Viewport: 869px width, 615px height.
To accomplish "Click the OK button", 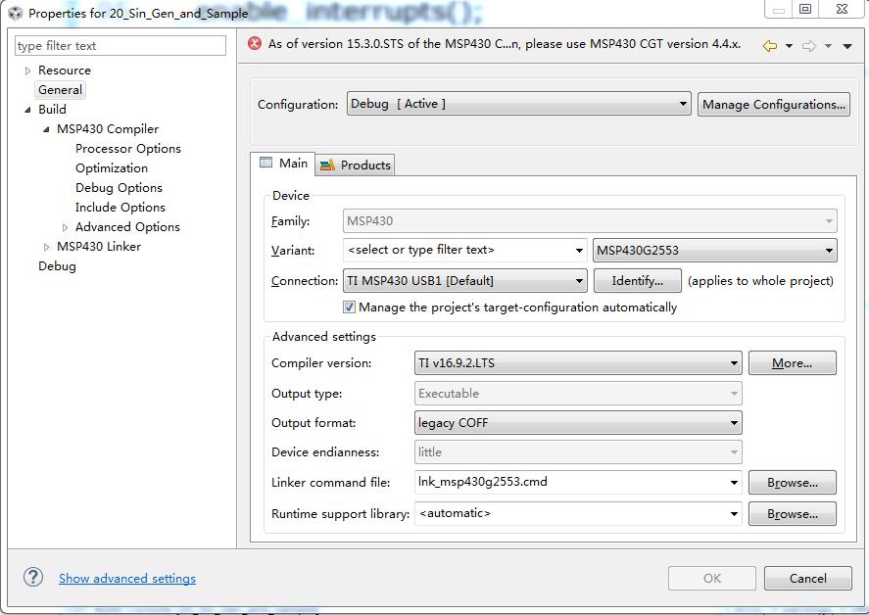I will coord(711,578).
